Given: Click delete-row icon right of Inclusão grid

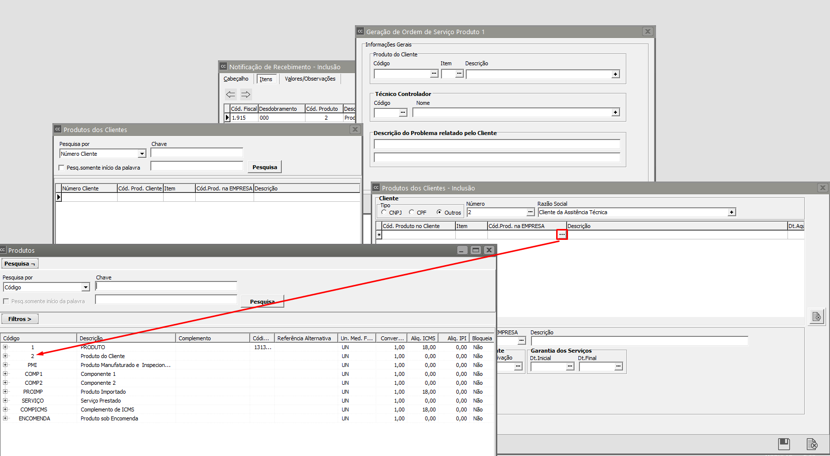Looking at the screenshot, I should [817, 317].
